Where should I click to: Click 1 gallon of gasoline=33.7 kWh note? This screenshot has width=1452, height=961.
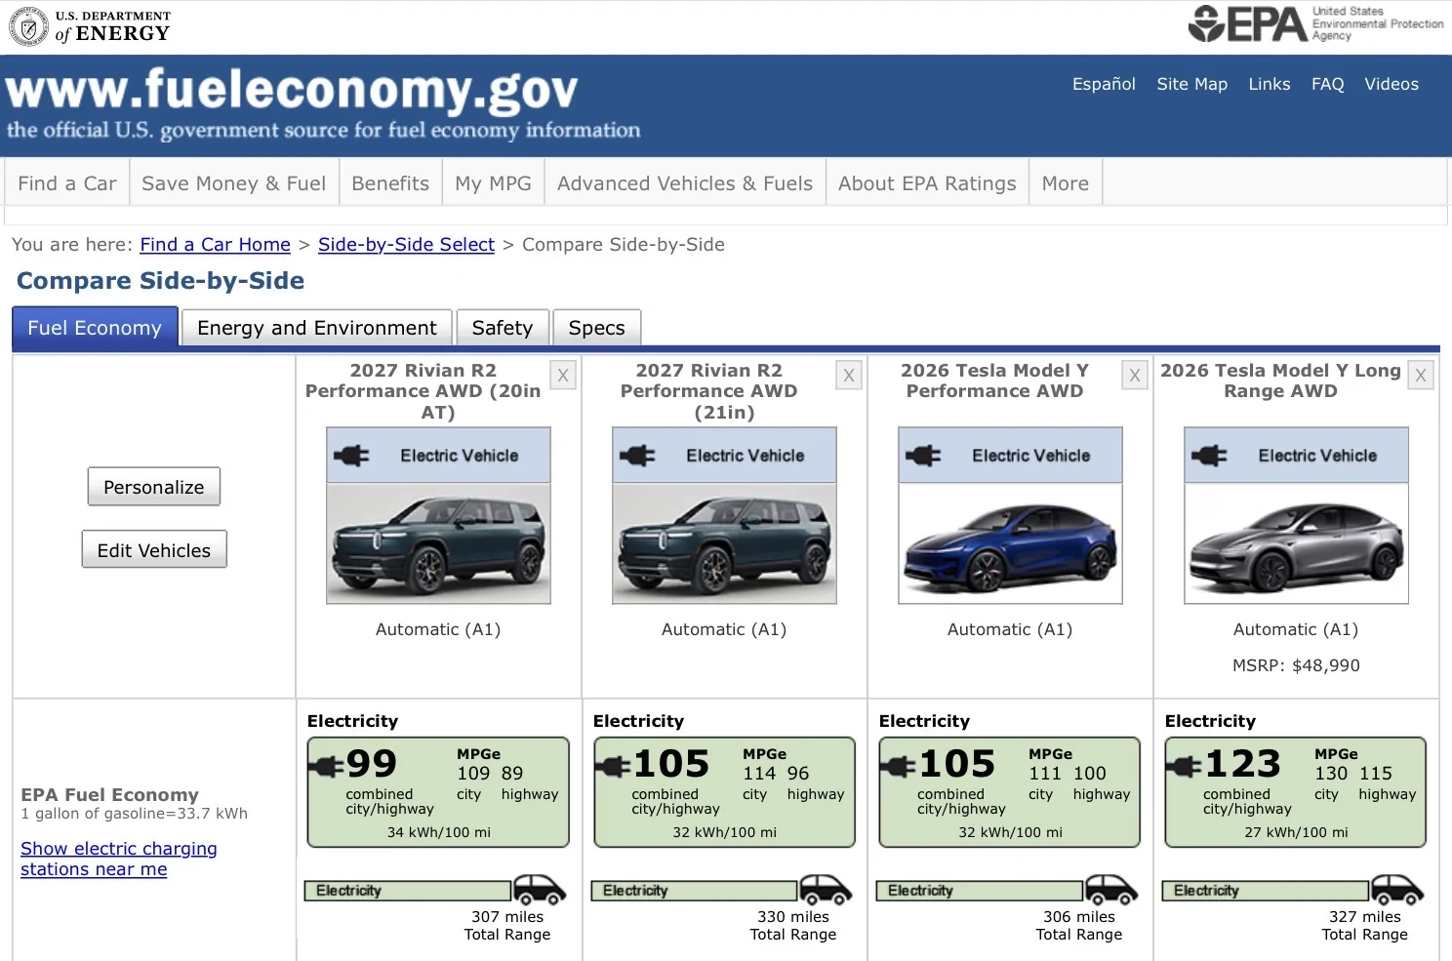135,814
